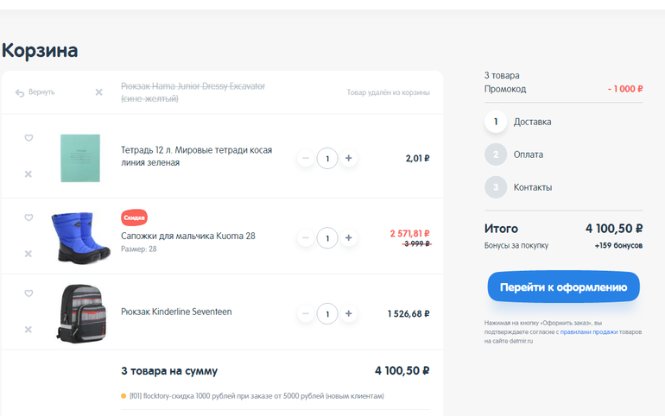Dismiss the removed item notice

pyautogui.click(x=98, y=92)
